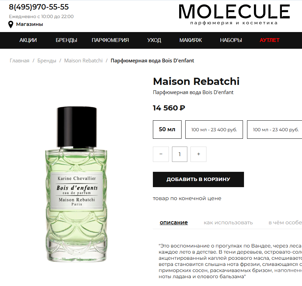Image resolution: width=302 pixels, height=286 pixels.
Task: Select the 50 мл volume option
Action: click(167, 130)
